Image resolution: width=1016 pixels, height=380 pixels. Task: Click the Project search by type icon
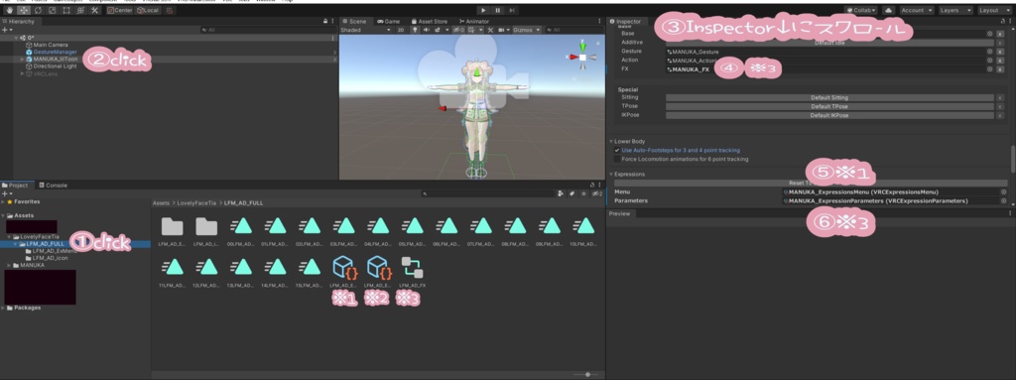(x=562, y=193)
